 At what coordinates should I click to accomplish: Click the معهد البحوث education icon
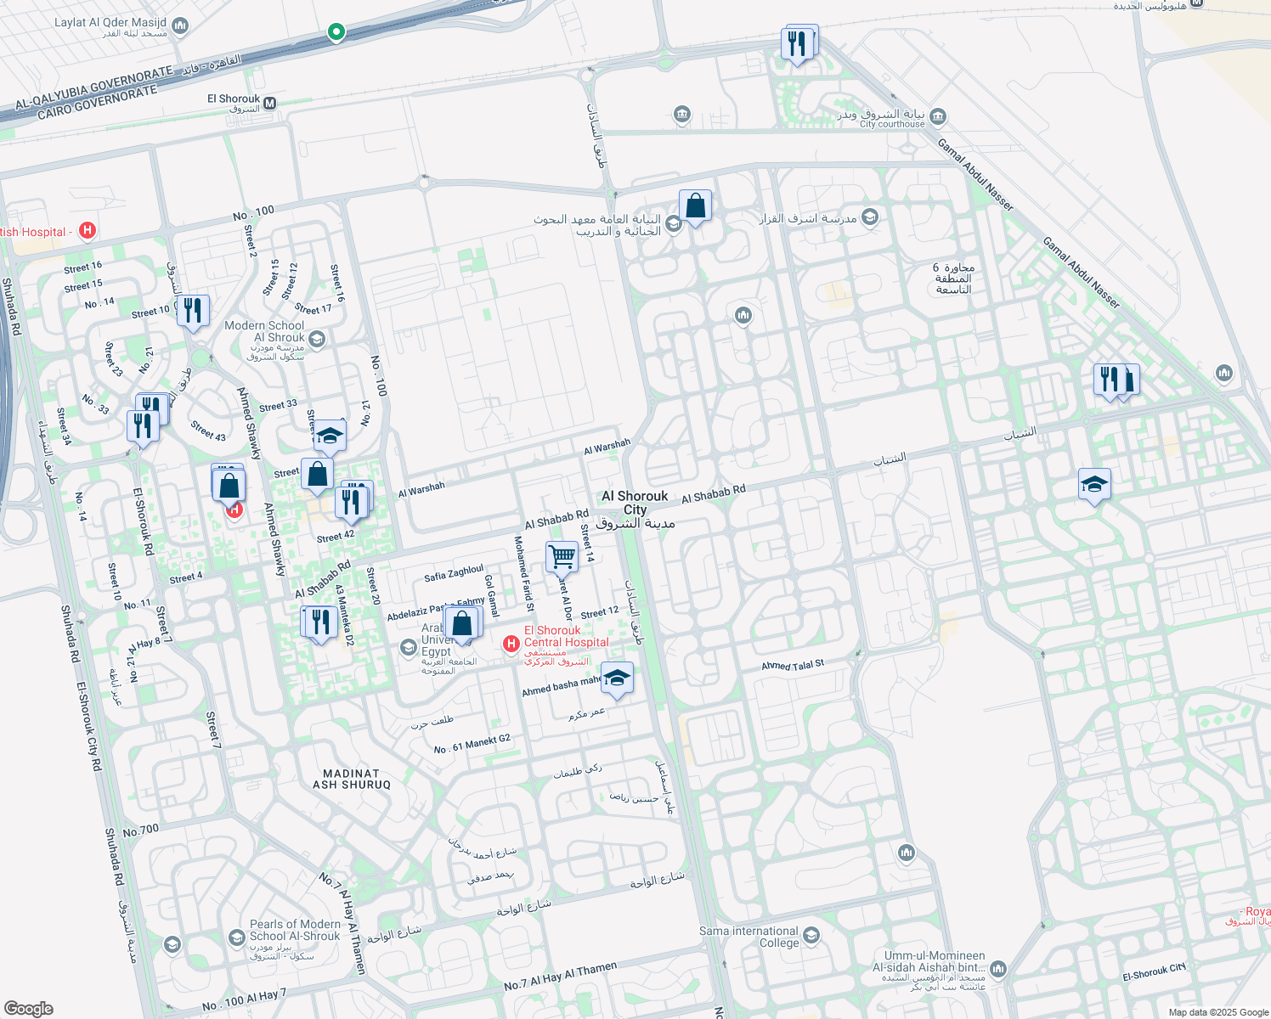pyautogui.click(x=673, y=224)
